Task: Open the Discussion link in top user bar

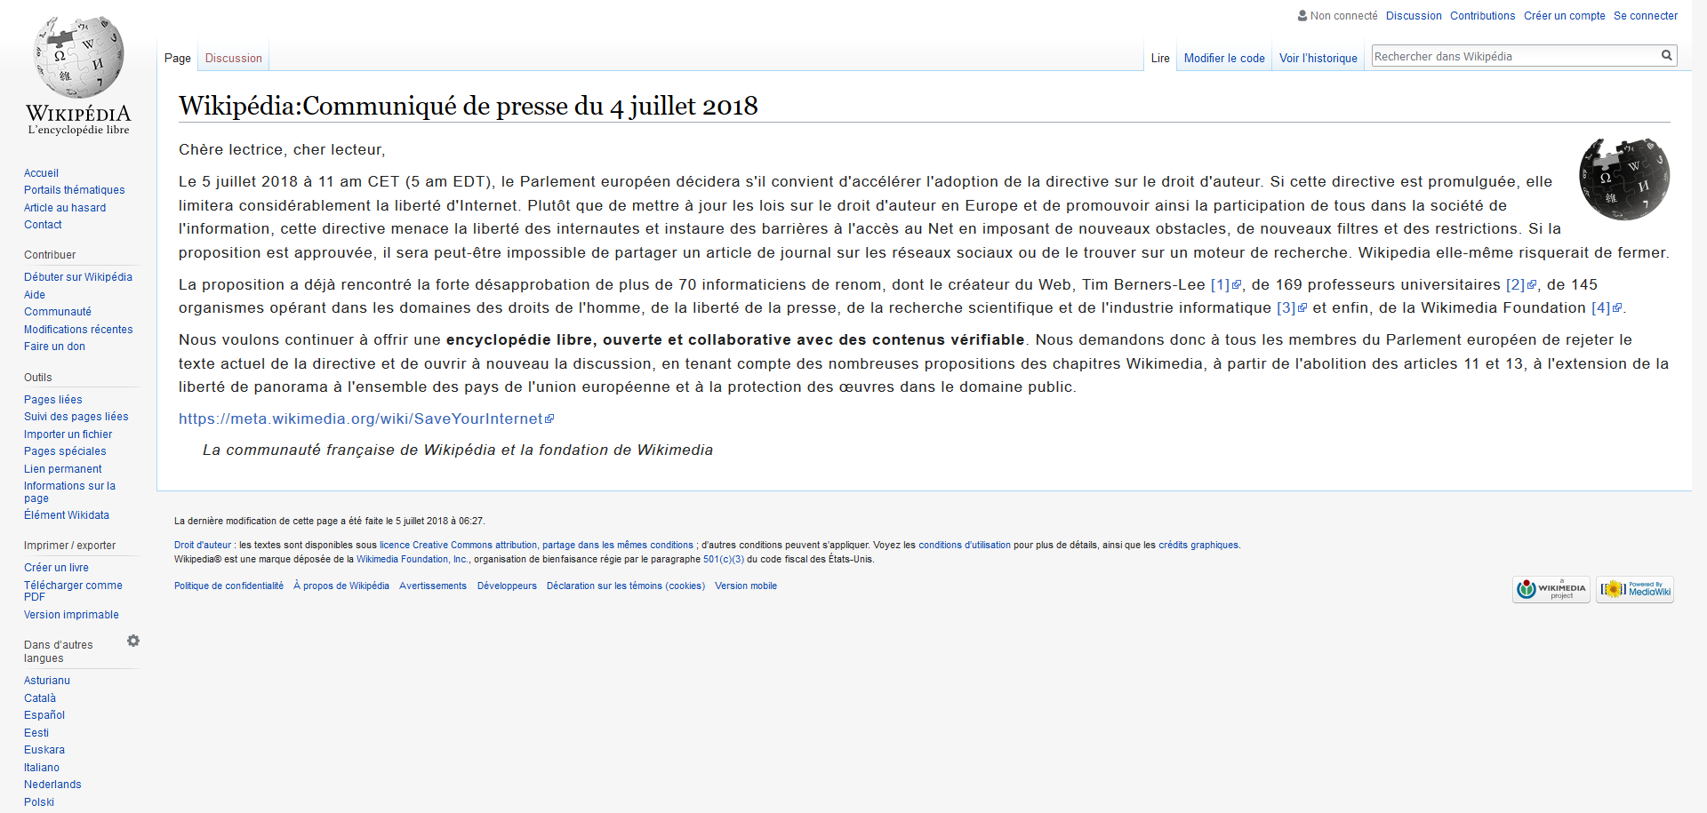Action: click(x=1414, y=16)
